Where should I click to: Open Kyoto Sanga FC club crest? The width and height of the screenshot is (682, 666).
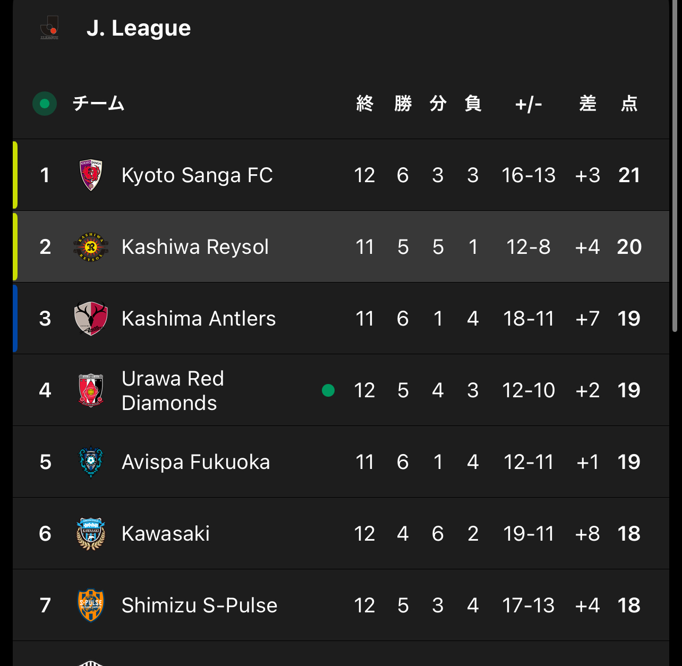pyautogui.click(x=91, y=175)
